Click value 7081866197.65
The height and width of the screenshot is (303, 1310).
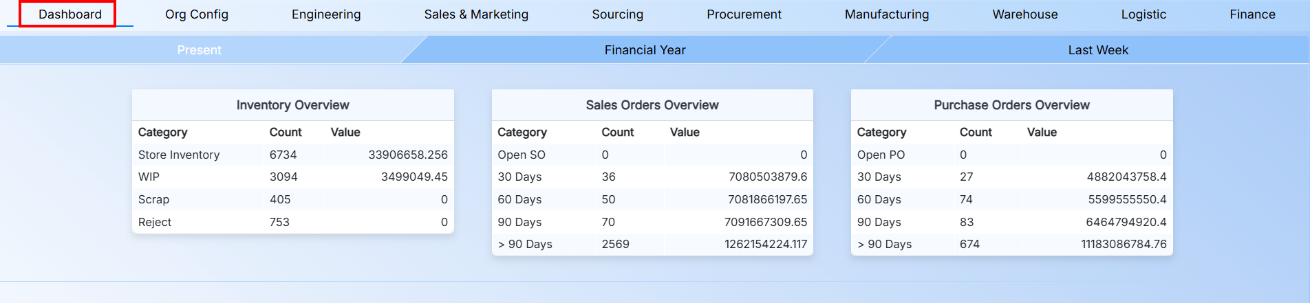(768, 199)
